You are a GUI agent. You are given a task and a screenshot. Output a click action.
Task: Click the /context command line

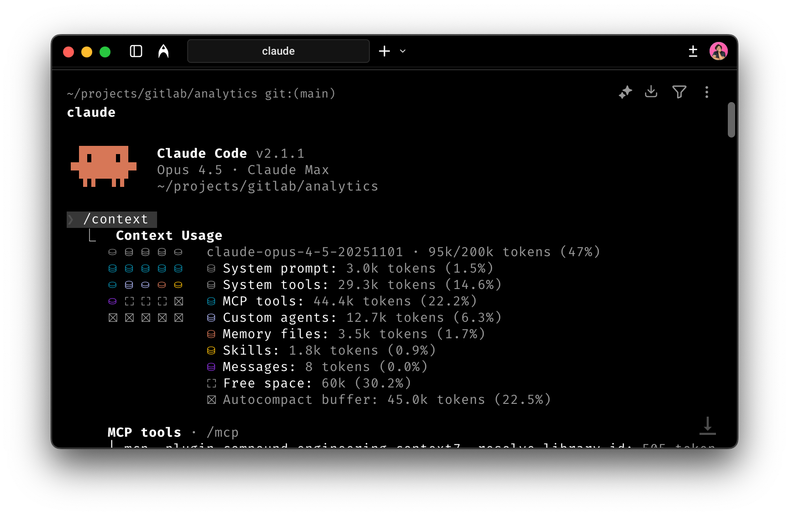coord(112,219)
